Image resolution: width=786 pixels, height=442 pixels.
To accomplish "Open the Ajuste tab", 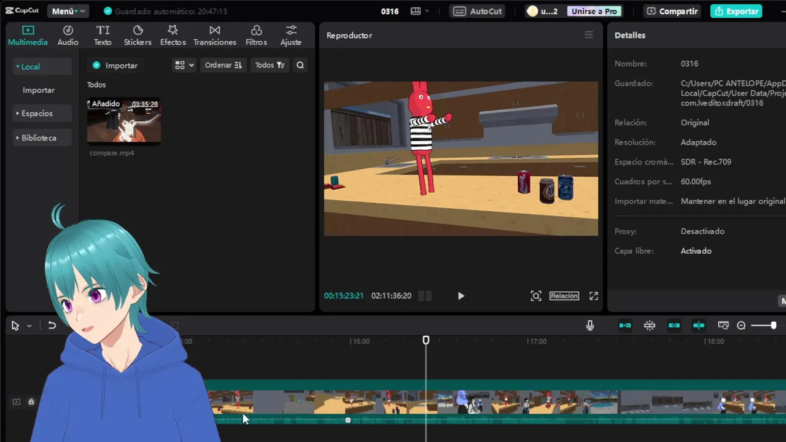I will [x=290, y=36].
